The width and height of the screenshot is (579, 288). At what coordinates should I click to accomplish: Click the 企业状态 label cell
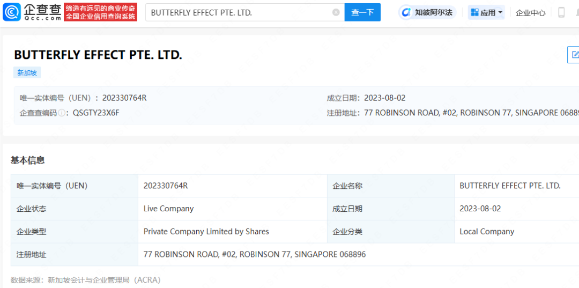point(75,209)
